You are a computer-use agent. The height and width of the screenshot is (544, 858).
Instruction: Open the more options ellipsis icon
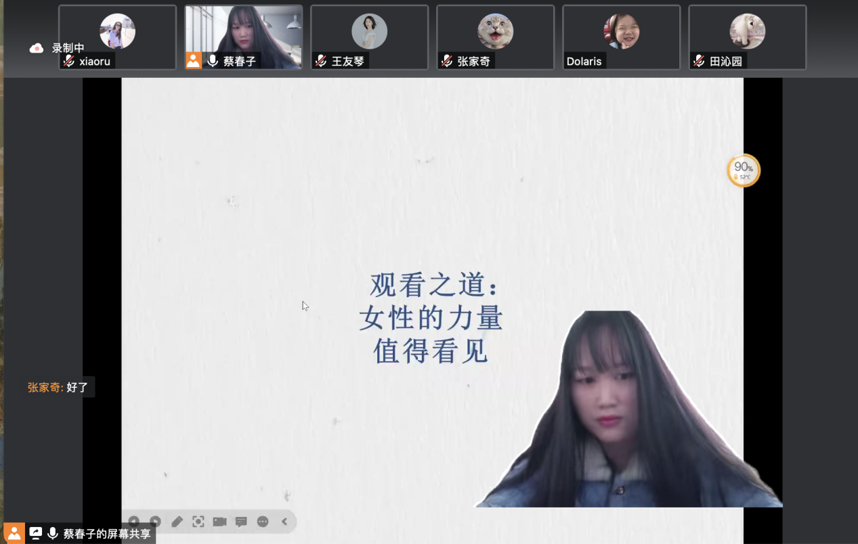pos(263,522)
